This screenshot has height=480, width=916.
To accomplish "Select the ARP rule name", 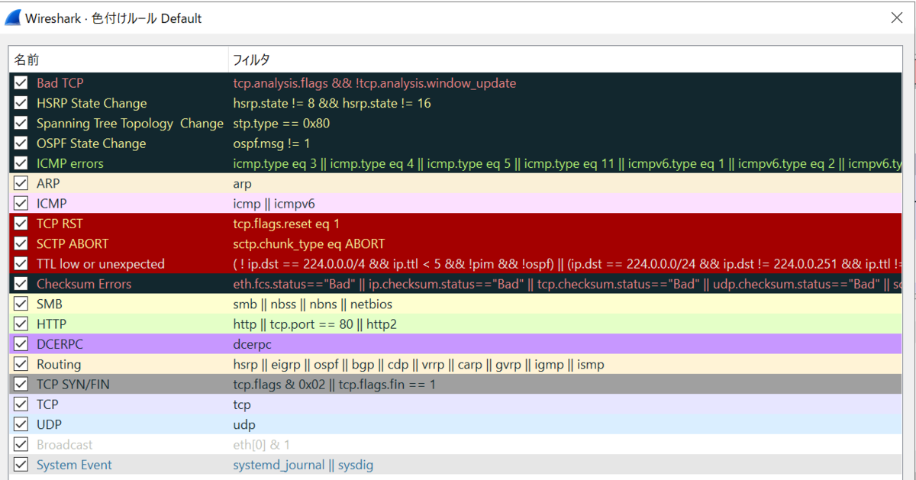I will [48, 184].
